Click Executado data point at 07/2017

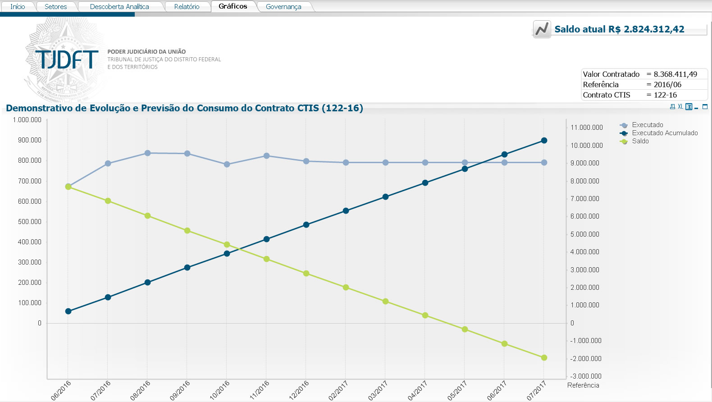[544, 163]
